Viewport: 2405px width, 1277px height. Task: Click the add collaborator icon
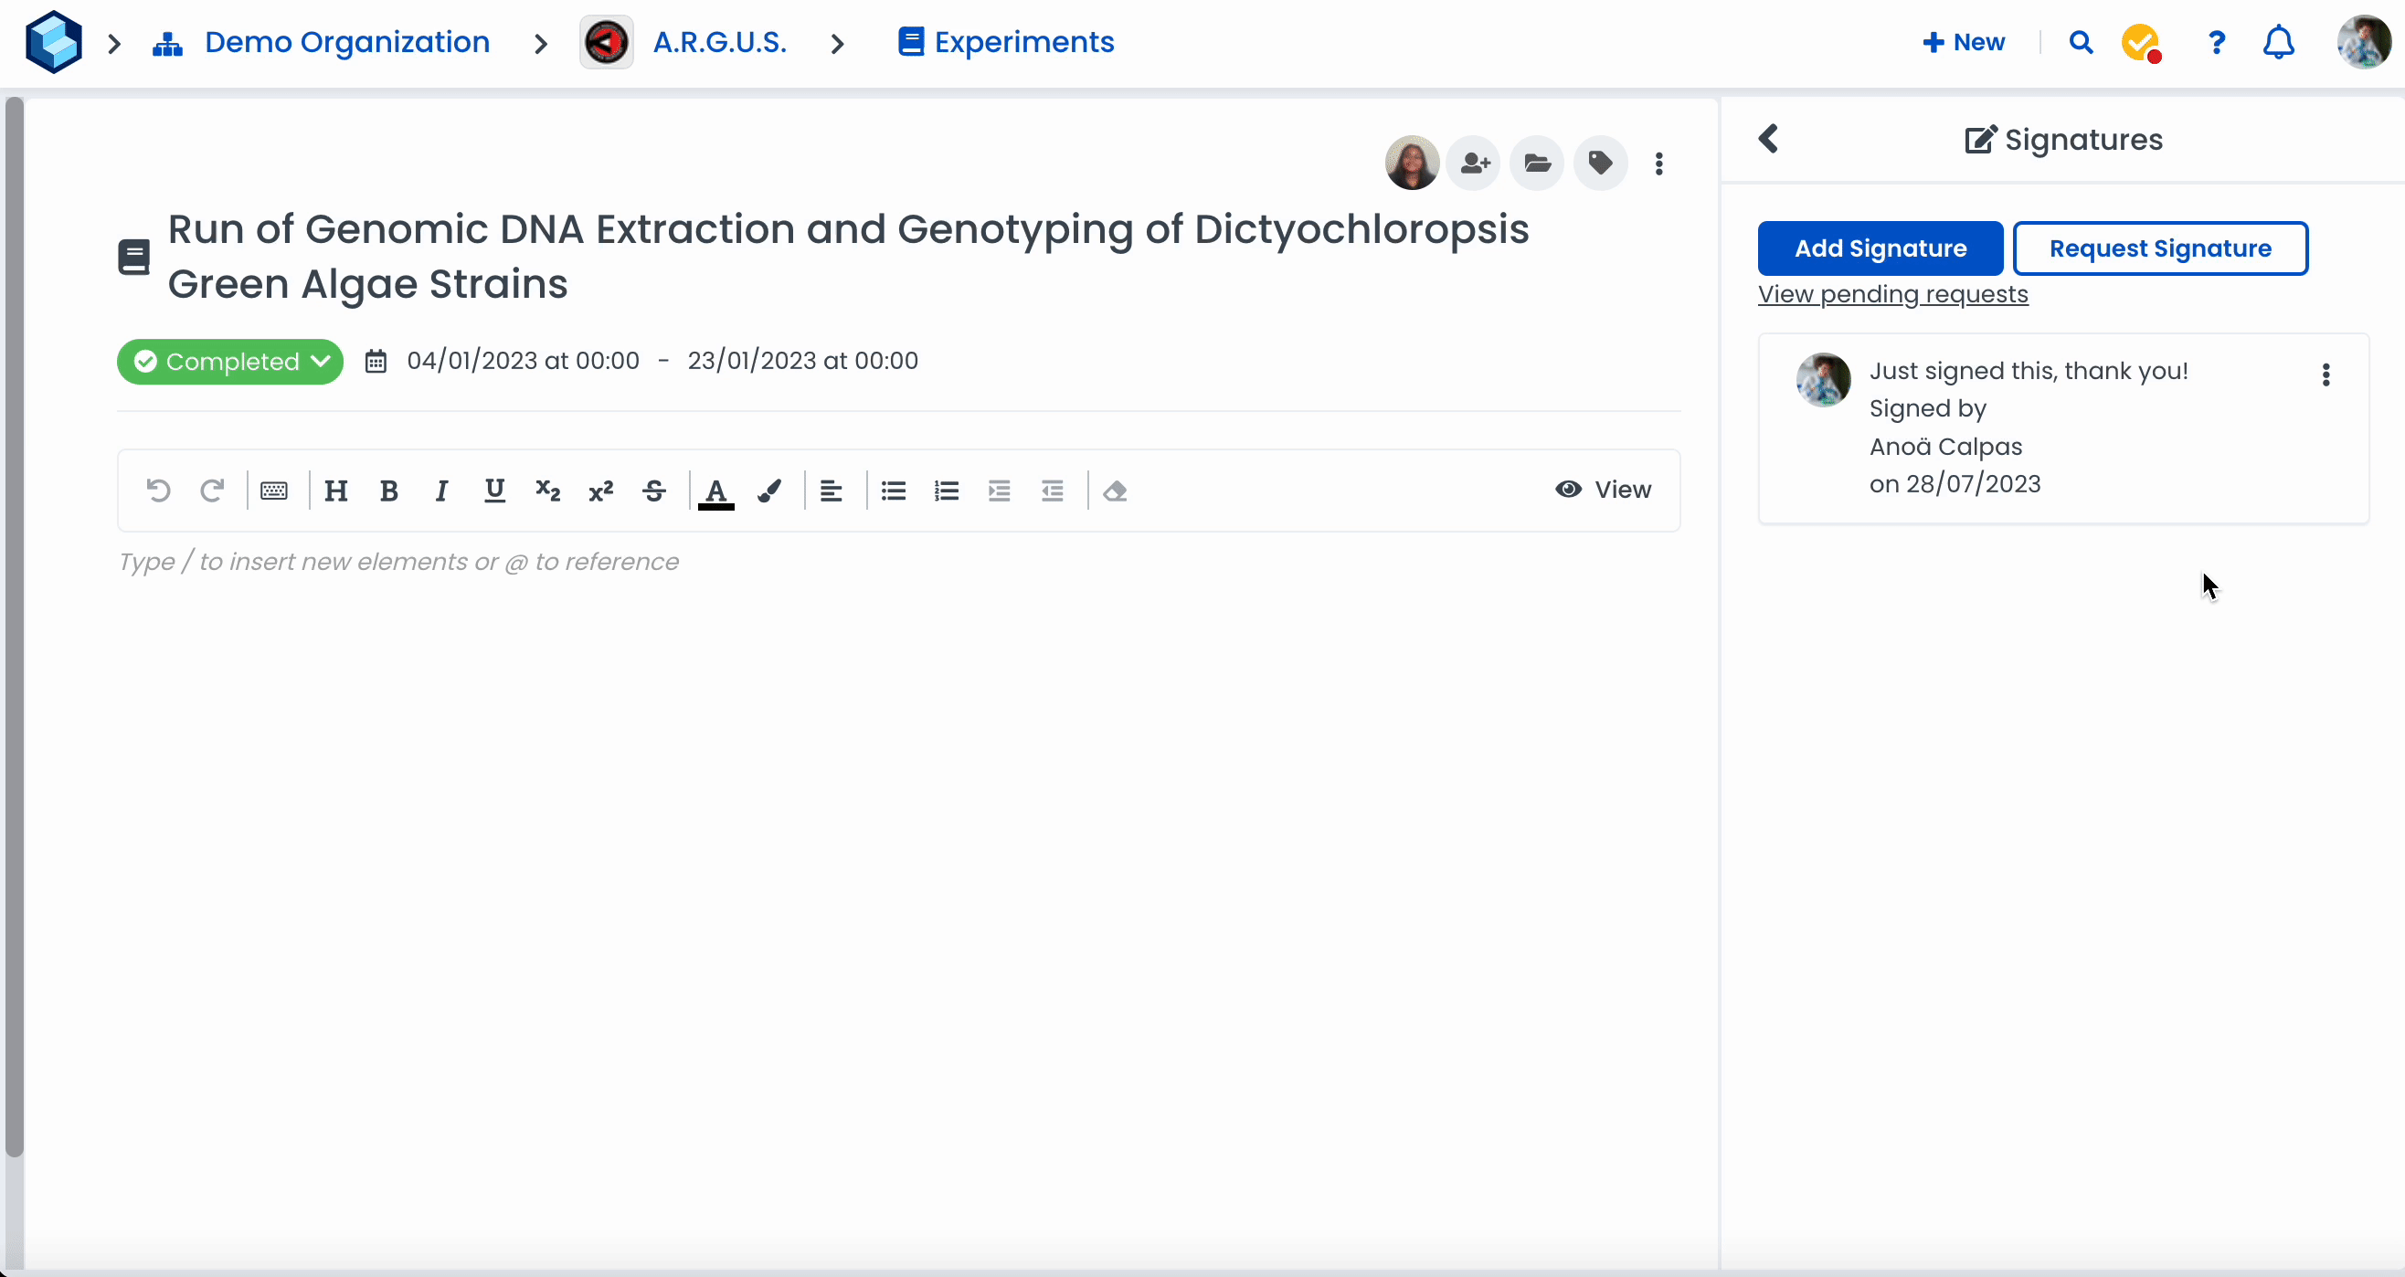(x=1474, y=164)
